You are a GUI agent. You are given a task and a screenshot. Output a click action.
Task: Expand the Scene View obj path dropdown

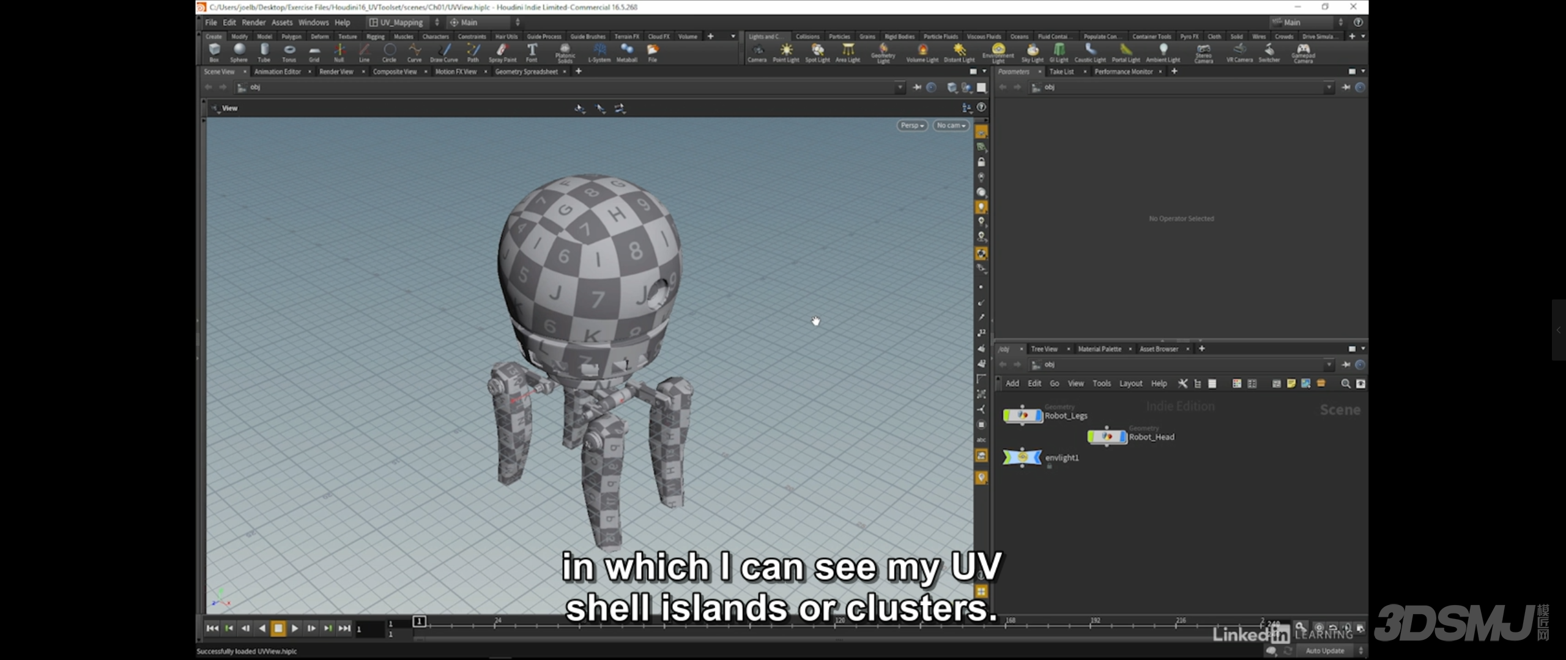click(900, 87)
